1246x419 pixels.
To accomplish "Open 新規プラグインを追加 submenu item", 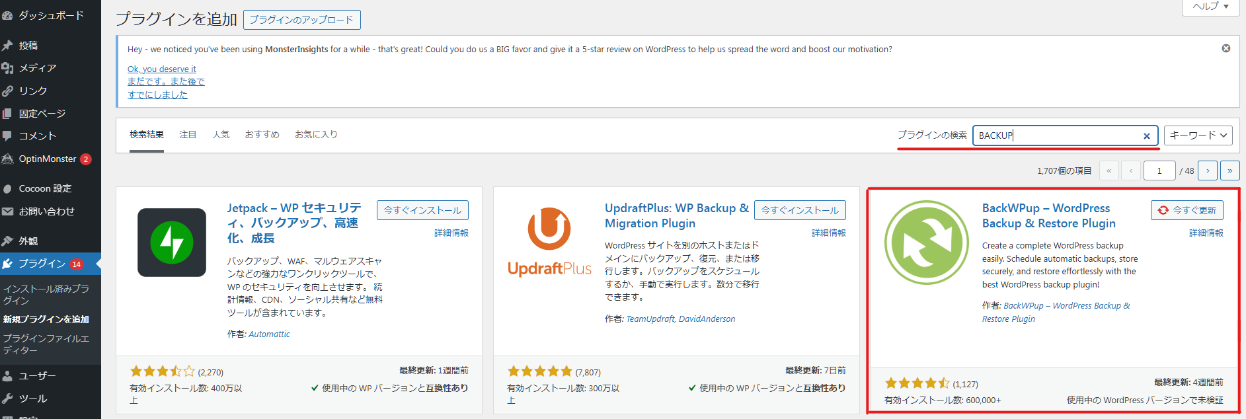I will pos(46,319).
